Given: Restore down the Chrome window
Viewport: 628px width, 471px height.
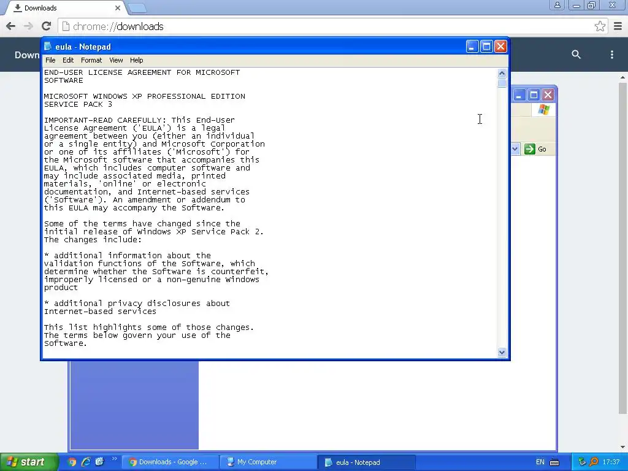Looking at the screenshot, I should [592, 5].
